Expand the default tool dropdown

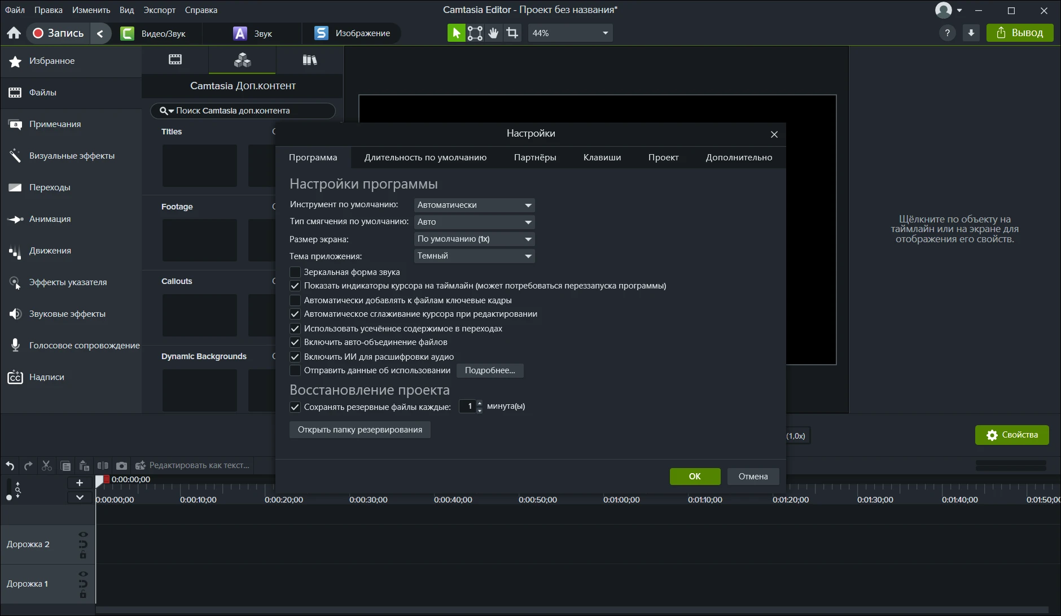point(474,205)
